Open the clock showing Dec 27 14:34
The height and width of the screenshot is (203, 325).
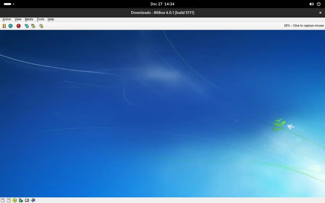[x=162, y=4]
